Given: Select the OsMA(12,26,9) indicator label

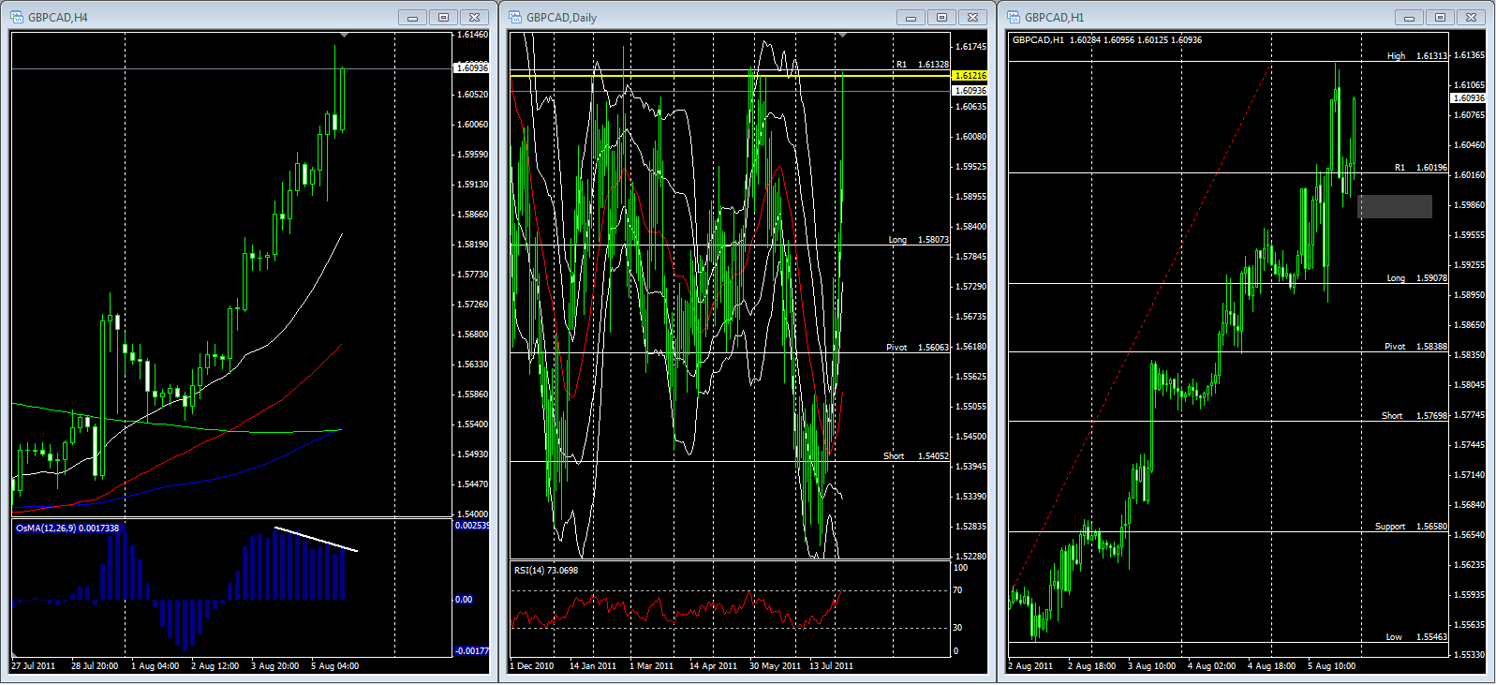Looking at the screenshot, I should (x=67, y=528).
